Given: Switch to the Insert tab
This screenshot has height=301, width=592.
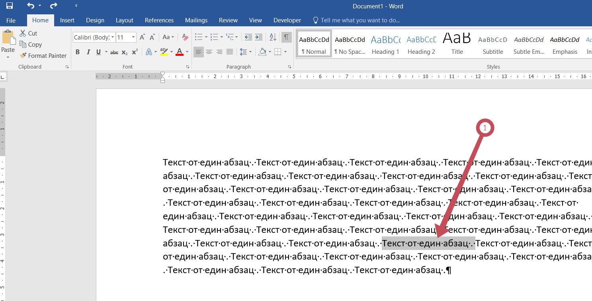Looking at the screenshot, I should pyautogui.click(x=67, y=20).
